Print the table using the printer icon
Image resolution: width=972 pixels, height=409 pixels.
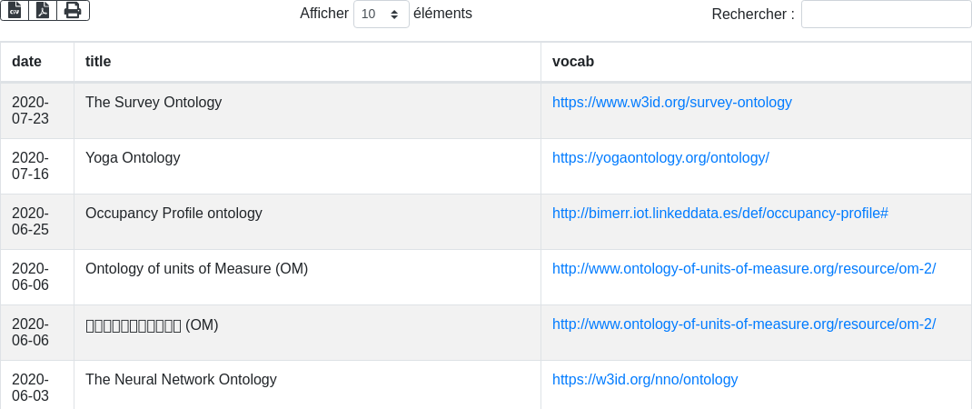(x=74, y=11)
